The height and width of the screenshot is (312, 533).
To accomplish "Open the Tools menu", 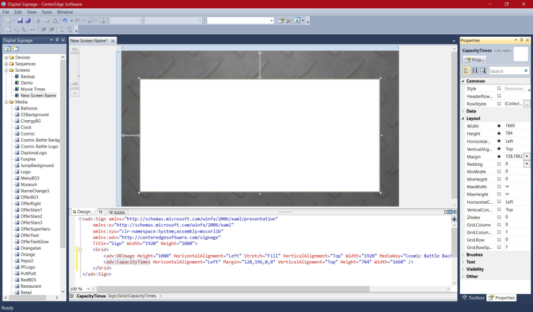I will point(46,12).
